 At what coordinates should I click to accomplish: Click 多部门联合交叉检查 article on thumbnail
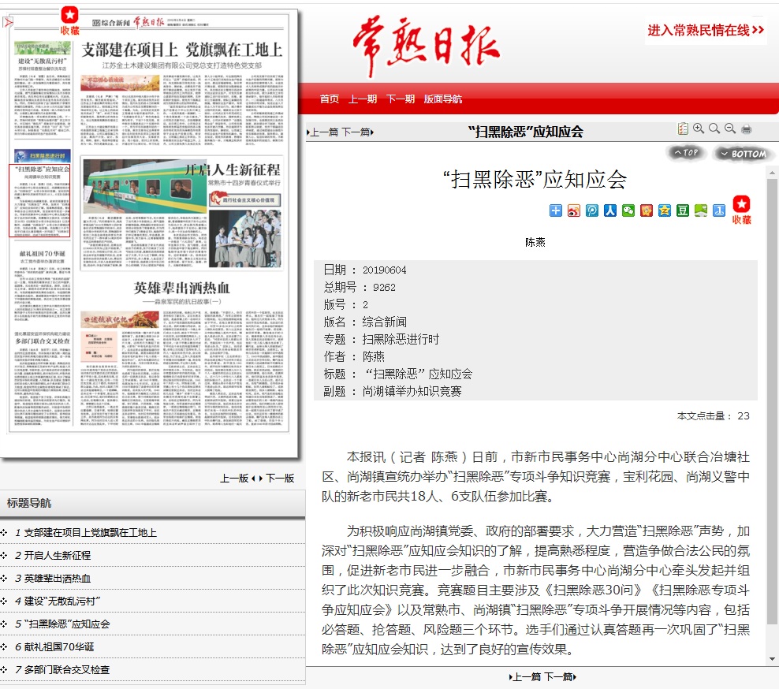(x=43, y=378)
